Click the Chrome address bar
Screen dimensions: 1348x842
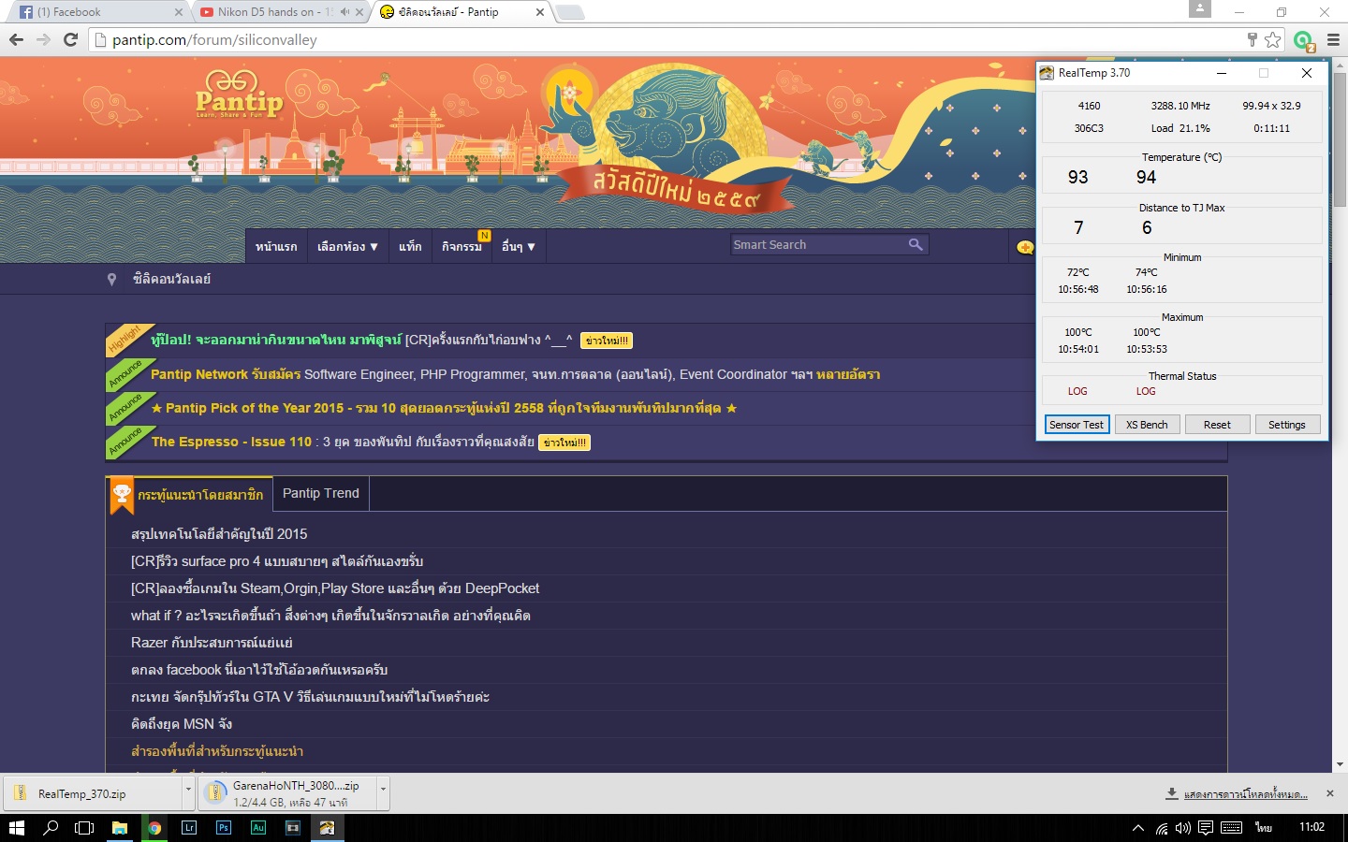pos(665,39)
